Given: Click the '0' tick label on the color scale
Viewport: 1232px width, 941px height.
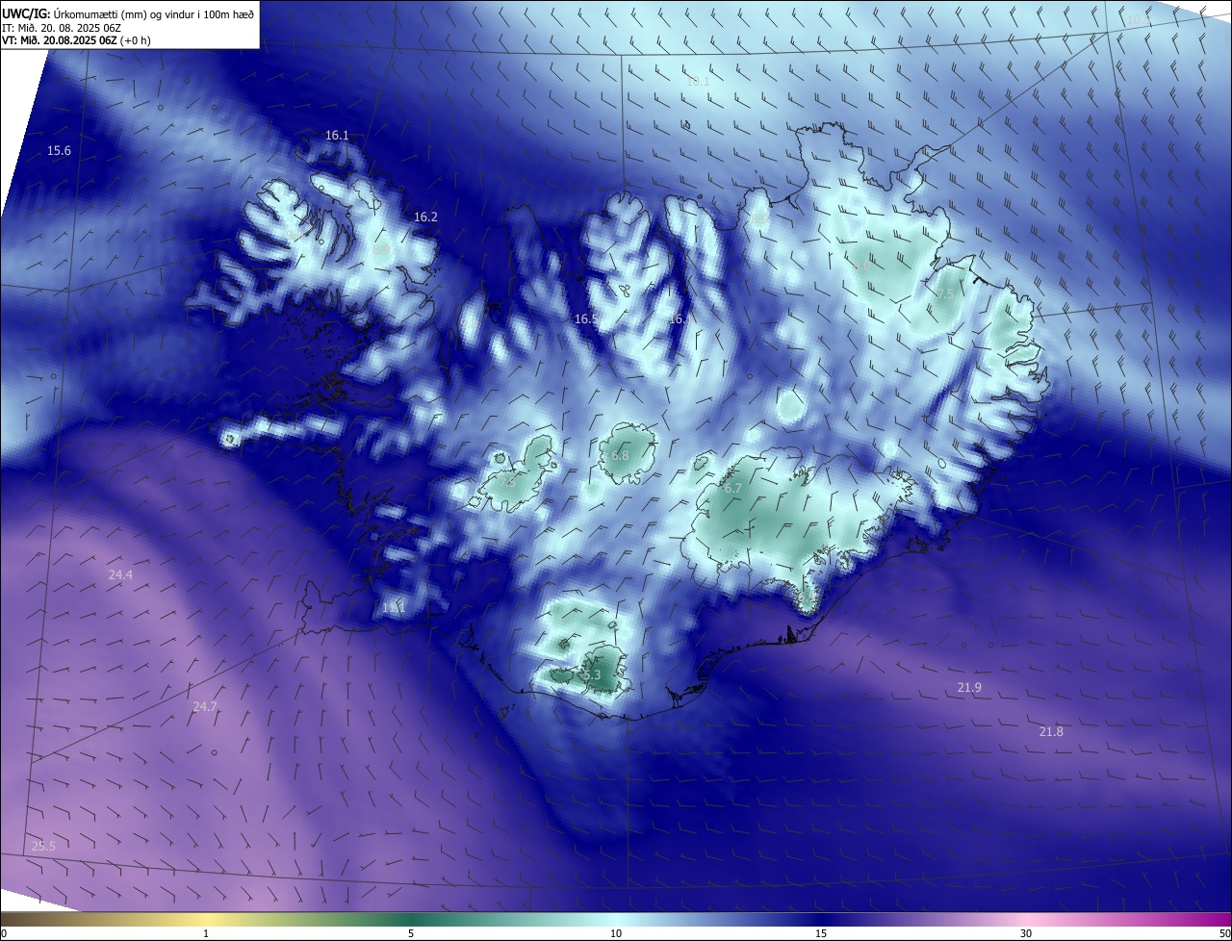Looking at the screenshot, I should [4, 933].
